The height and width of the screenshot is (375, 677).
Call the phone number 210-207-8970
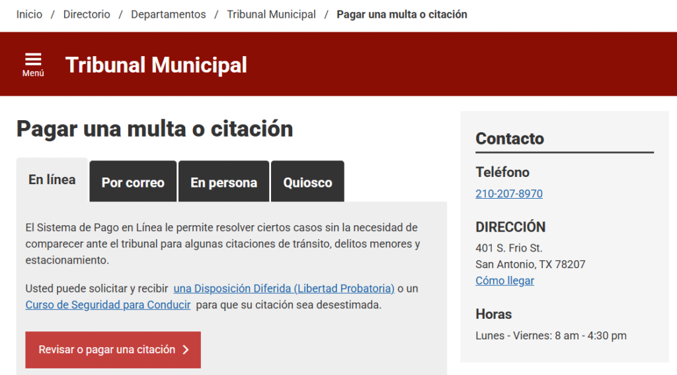[x=508, y=193]
